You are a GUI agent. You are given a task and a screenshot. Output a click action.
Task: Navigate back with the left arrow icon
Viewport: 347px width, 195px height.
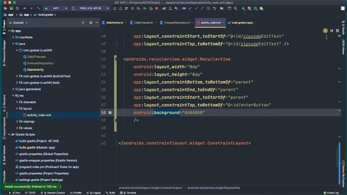pyautogui.click(x=25, y=9)
